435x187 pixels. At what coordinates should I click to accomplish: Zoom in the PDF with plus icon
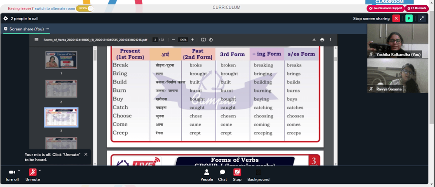point(192,40)
